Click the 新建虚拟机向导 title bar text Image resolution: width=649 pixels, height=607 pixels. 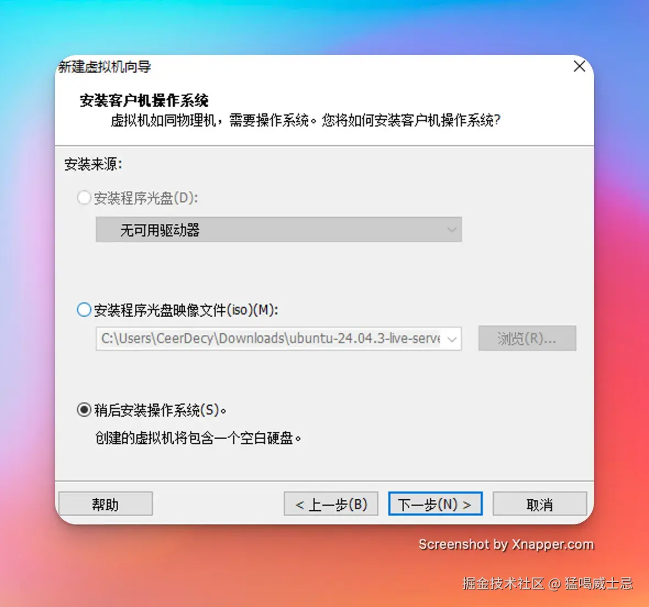(x=105, y=67)
